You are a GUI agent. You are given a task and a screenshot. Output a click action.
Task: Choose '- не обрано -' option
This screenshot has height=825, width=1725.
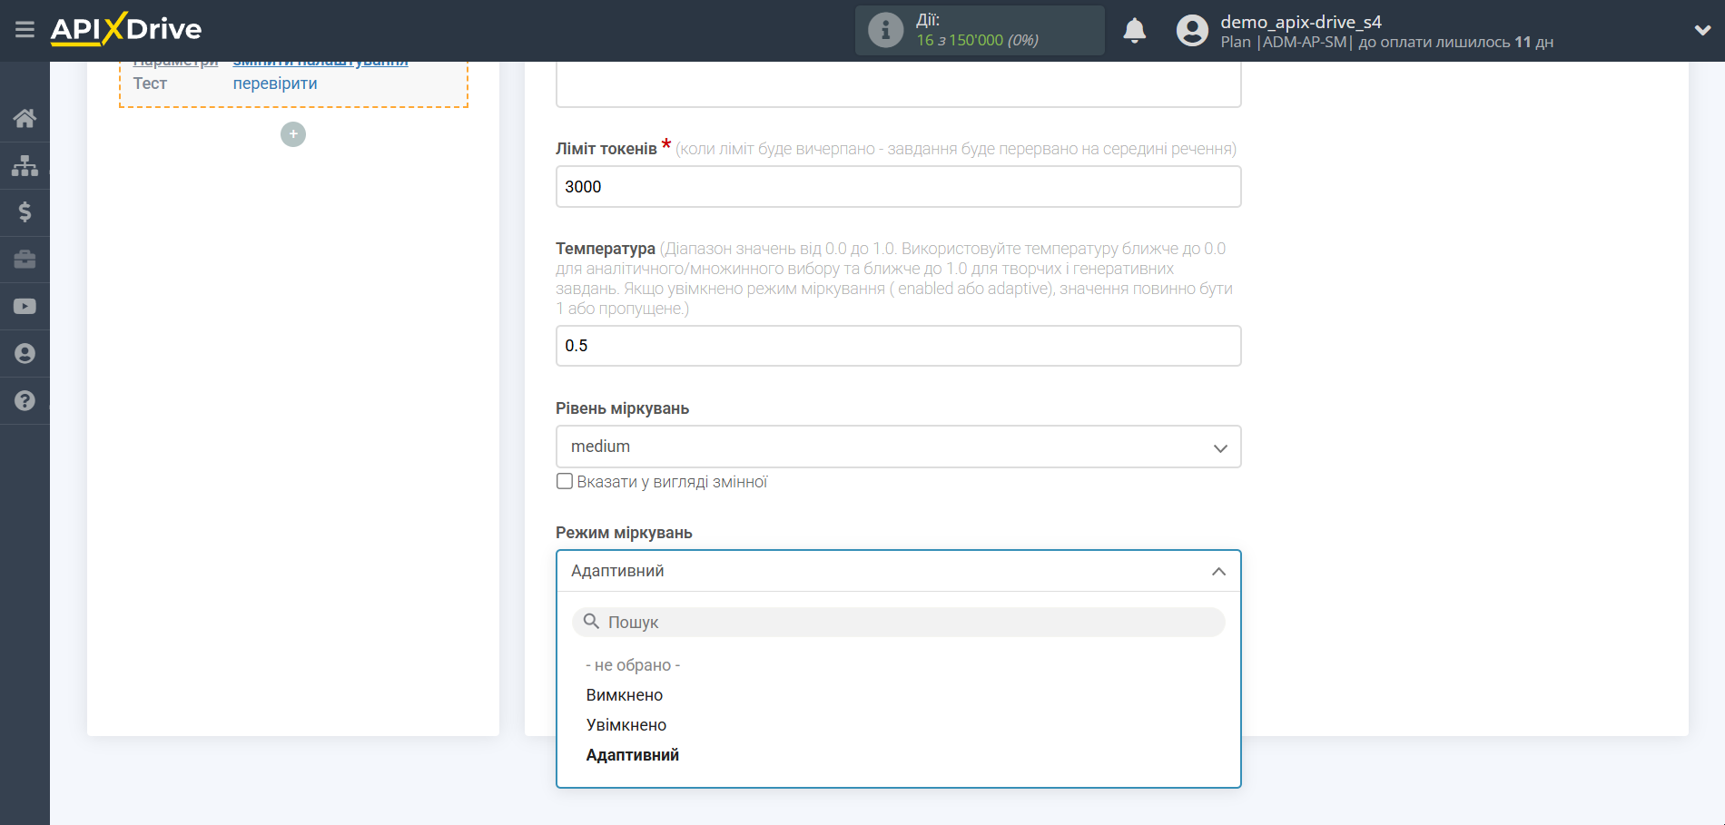pyautogui.click(x=633, y=665)
